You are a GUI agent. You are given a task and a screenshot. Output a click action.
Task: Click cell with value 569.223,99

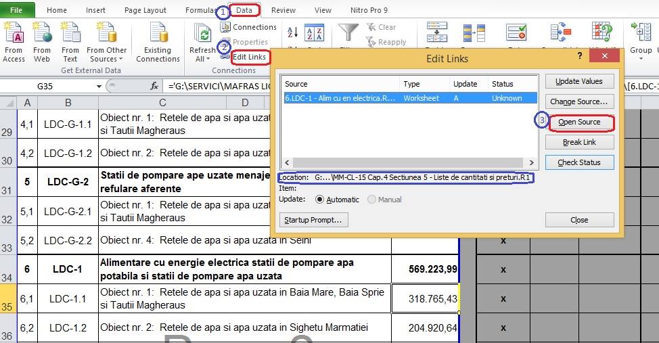pyautogui.click(x=426, y=269)
